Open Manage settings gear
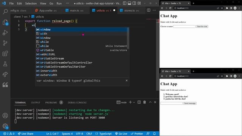 pyautogui.click(x=5, y=126)
